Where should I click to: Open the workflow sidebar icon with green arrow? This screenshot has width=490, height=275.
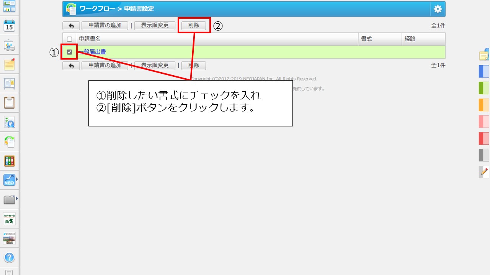pos(9,142)
